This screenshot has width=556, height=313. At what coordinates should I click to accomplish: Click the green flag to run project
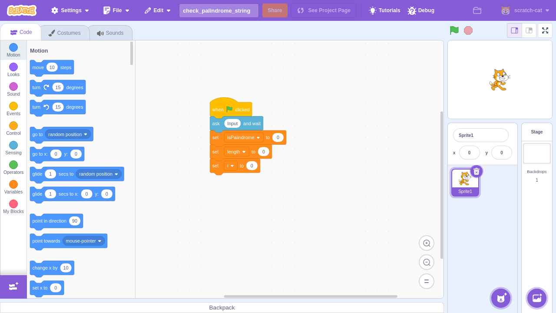coord(454,30)
